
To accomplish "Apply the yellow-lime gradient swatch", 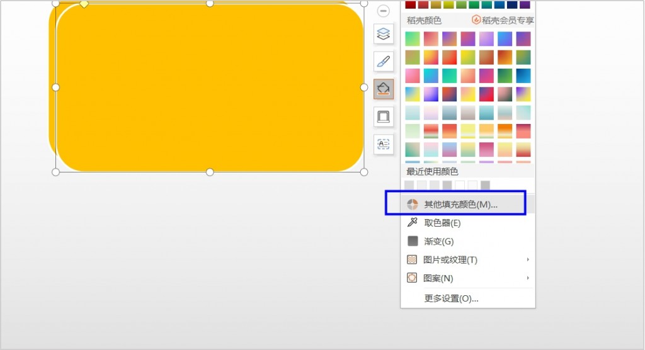I will click(x=468, y=57).
